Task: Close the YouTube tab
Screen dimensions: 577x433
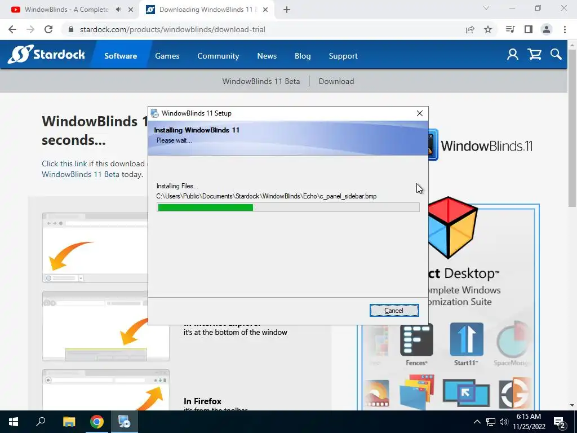Action: (x=131, y=10)
